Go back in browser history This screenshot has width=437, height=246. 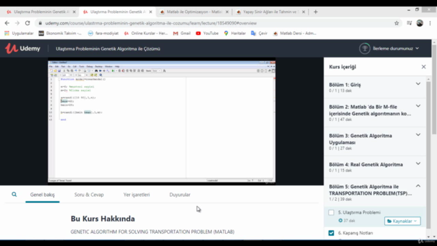(x=7, y=23)
